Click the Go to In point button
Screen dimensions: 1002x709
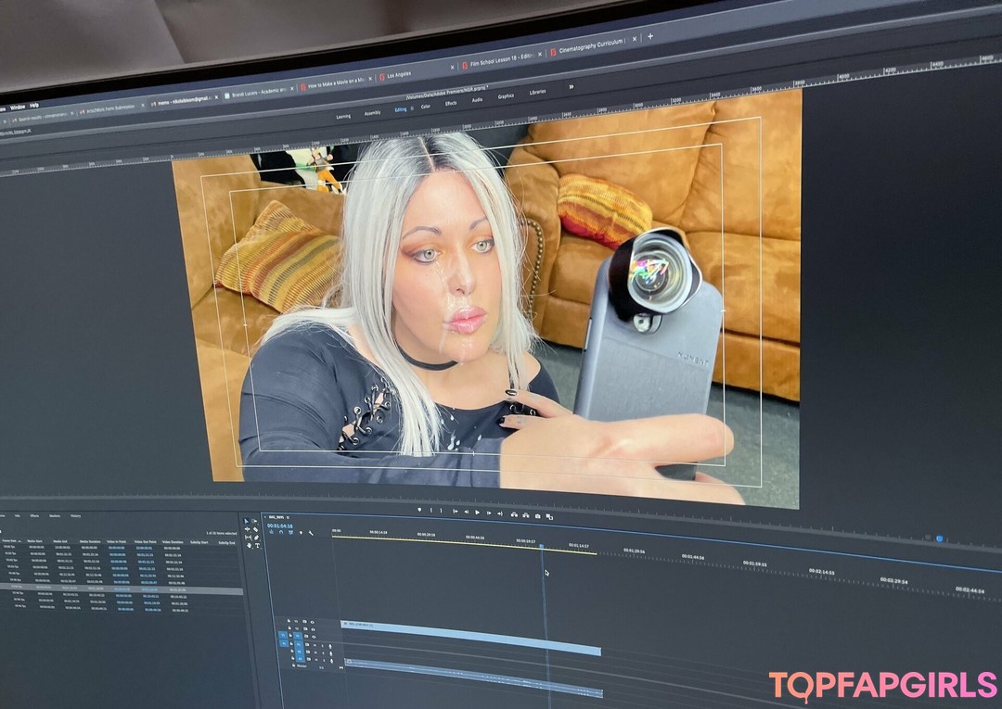[456, 512]
